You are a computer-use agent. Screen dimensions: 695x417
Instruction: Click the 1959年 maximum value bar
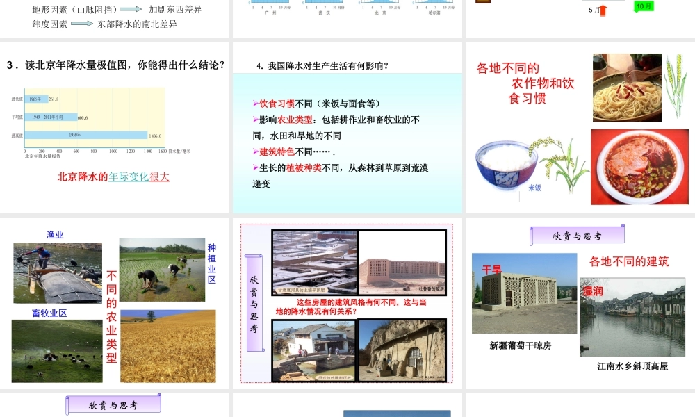click(86, 135)
